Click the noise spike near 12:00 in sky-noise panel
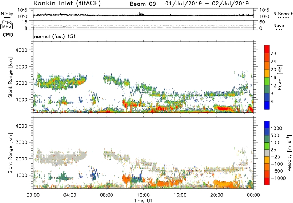This screenshot has height=203, width=293. click(x=141, y=14)
